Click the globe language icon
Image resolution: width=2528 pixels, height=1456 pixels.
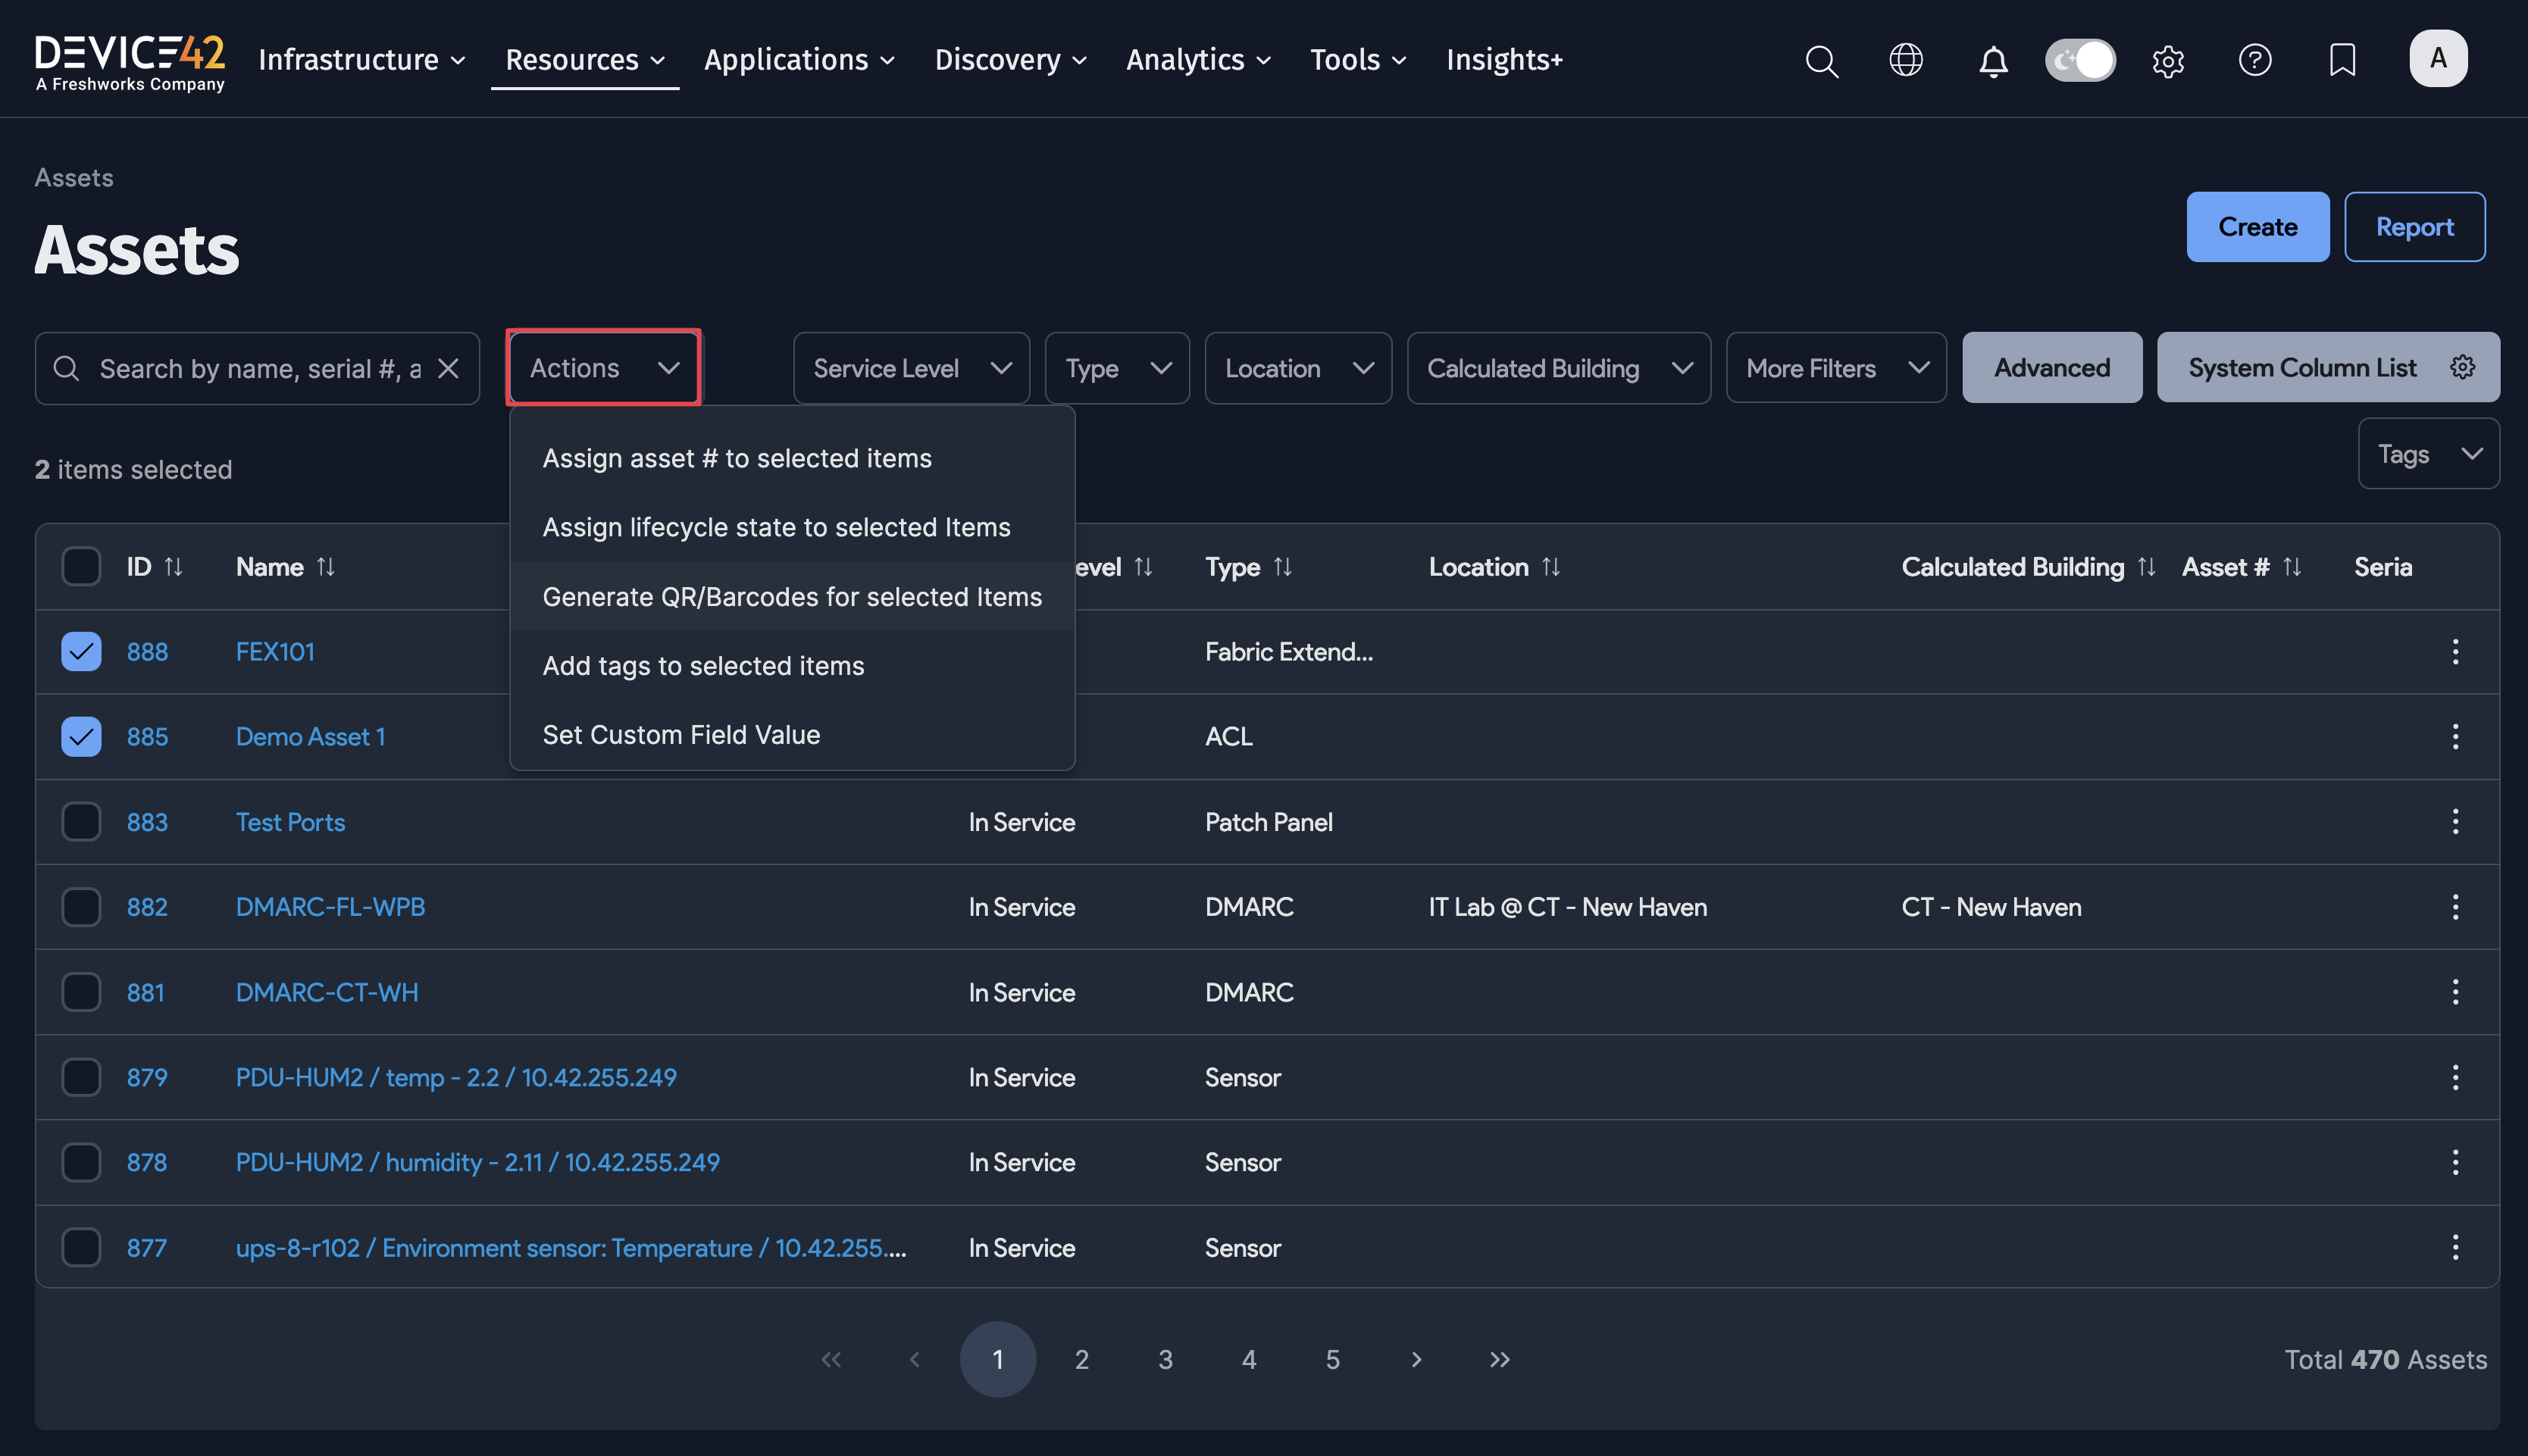[1906, 60]
